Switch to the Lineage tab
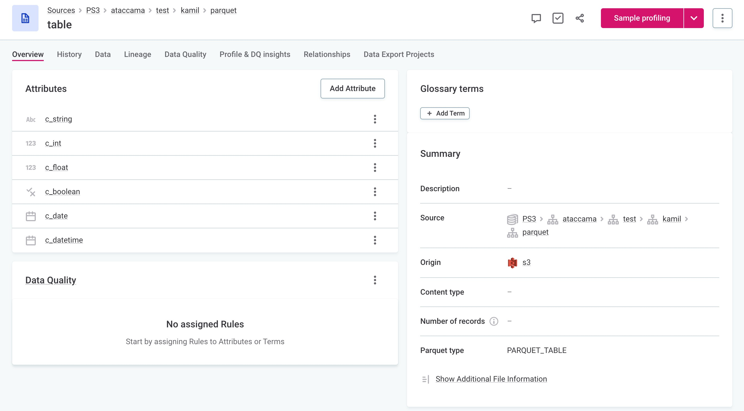The width and height of the screenshot is (744, 411). 138,54
